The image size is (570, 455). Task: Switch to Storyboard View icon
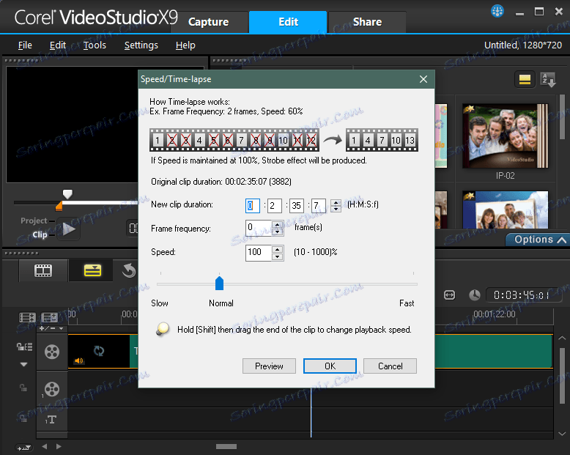pyautogui.click(x=43, y=270)
